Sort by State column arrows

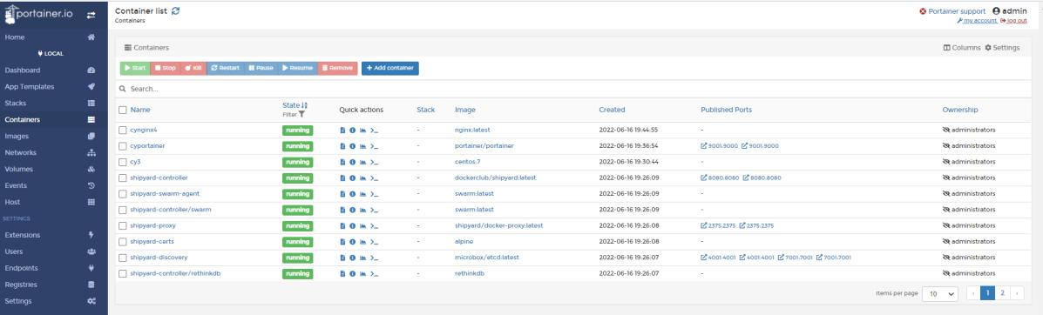click(305, 105)
